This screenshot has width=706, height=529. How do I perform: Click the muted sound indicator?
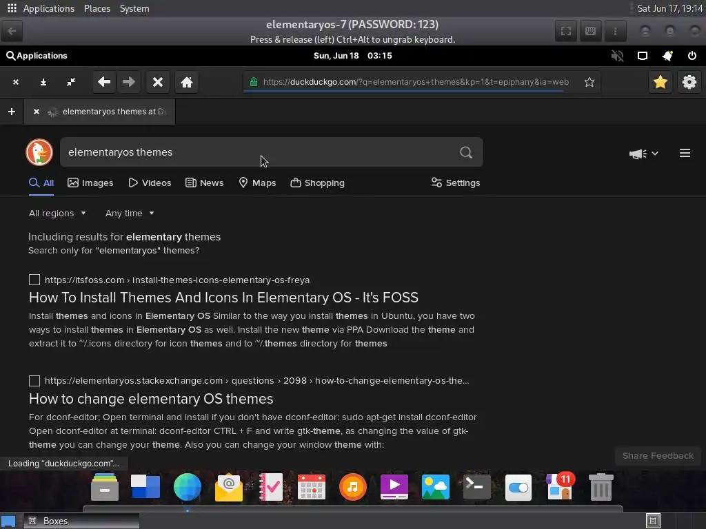pyautogui.click(x=617, y=56)
